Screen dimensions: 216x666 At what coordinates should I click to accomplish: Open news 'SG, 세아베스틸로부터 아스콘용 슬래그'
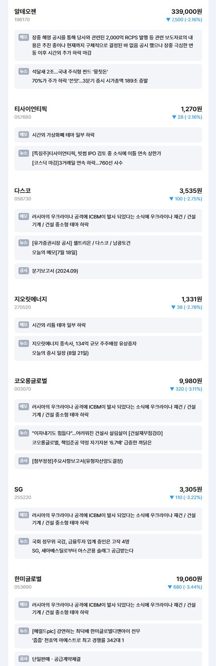(83, 550)
